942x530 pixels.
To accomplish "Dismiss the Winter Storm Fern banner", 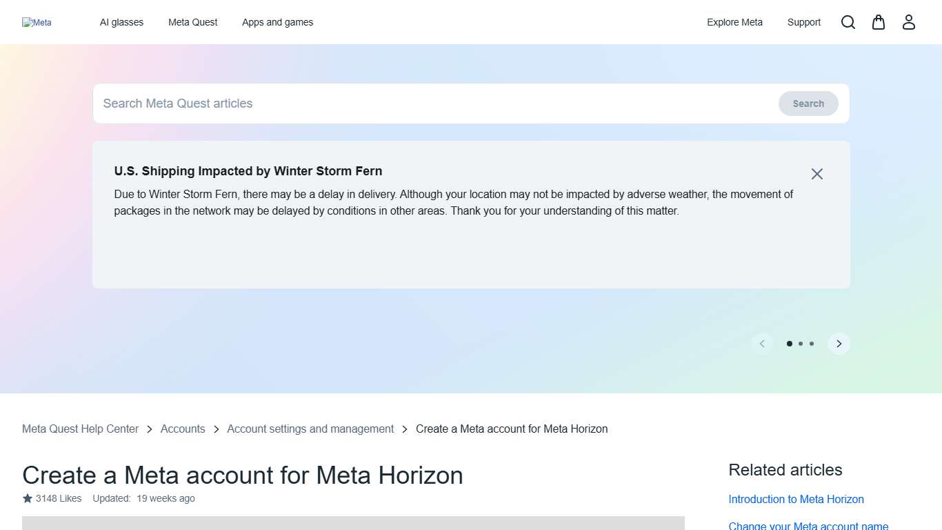I will (x=816, y=173).
